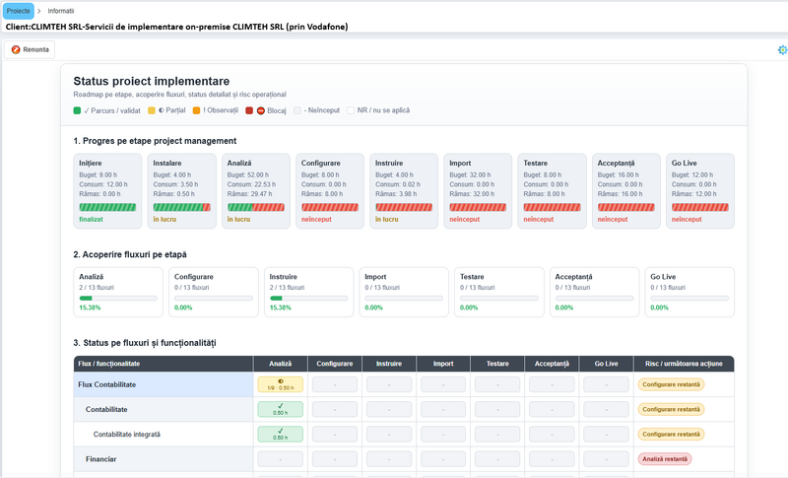Image resolution: width=788 pixels, height=478 pixels.
Task: Click 'în lucru' status under Instalare
Action: 164,219
